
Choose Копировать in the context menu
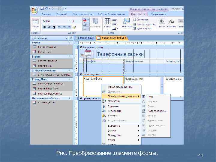click(121, 111)
